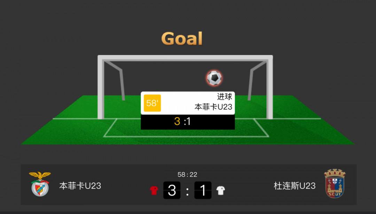This screenshot has width=376, height=214.
Task: Select the red home jersey icon
Action: coord(154,190)
